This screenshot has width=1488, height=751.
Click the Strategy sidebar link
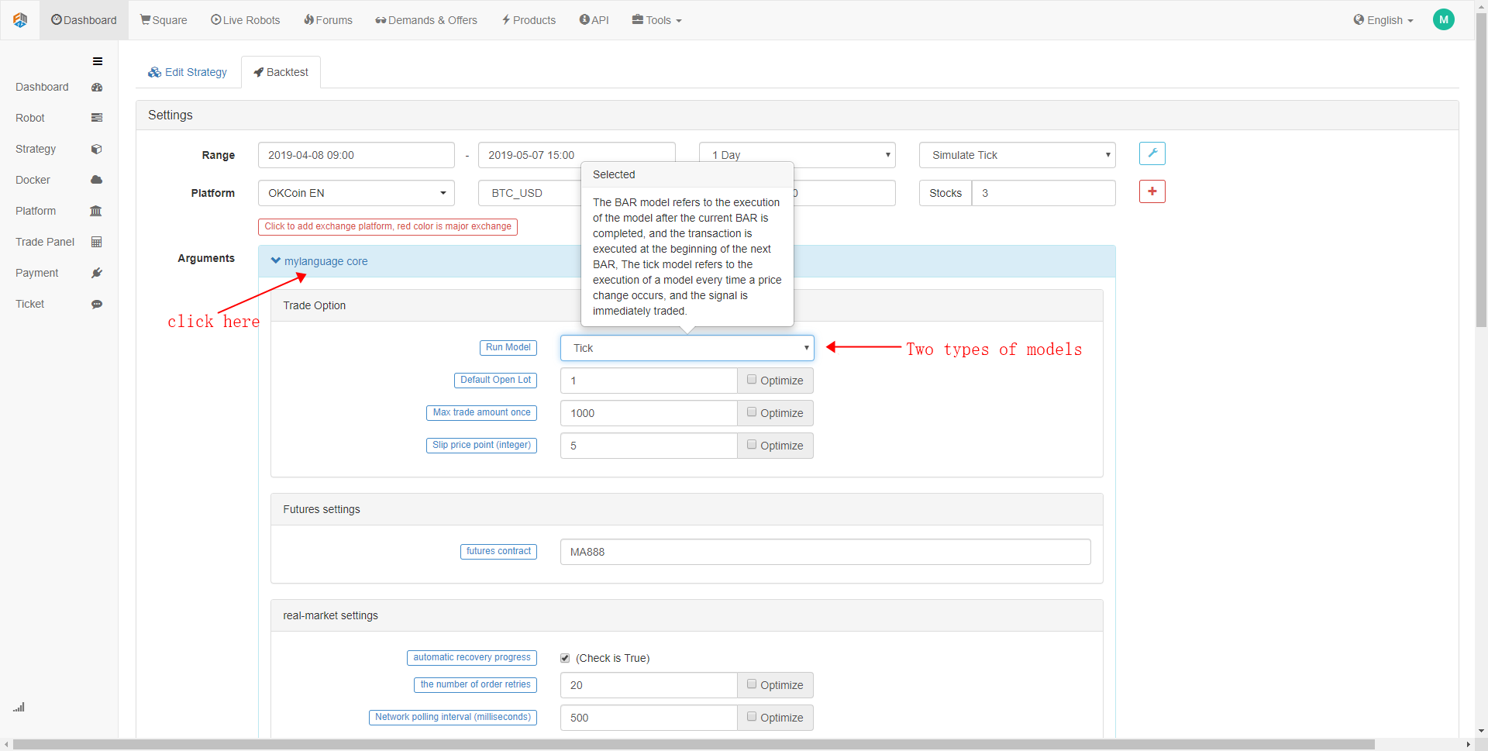coord(36,149)
